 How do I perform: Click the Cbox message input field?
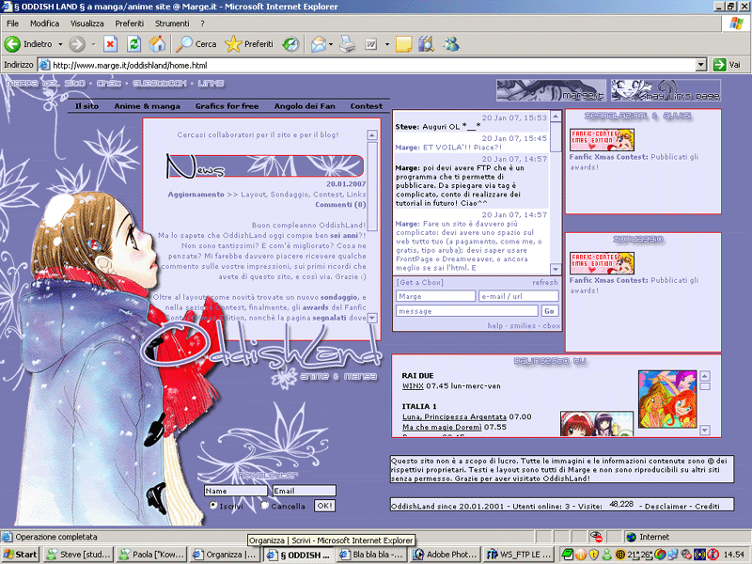coord(467,311)
